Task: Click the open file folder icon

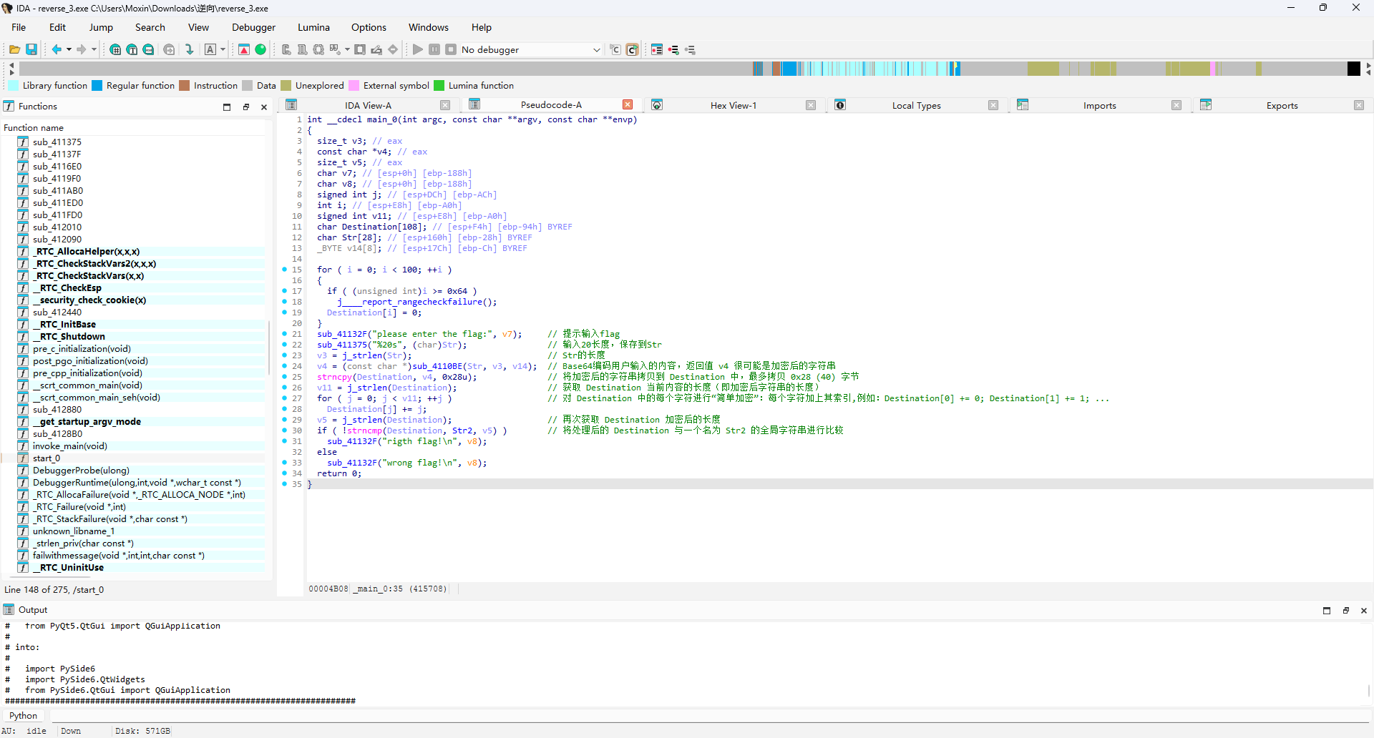Action: coord(14,49)
